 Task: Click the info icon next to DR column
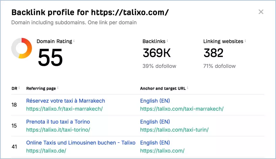pos(19,88)
